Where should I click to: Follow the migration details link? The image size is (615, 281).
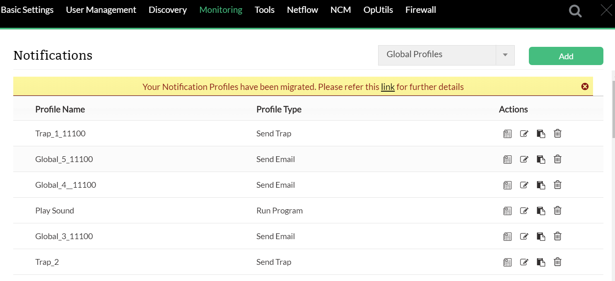coord(388,87)
